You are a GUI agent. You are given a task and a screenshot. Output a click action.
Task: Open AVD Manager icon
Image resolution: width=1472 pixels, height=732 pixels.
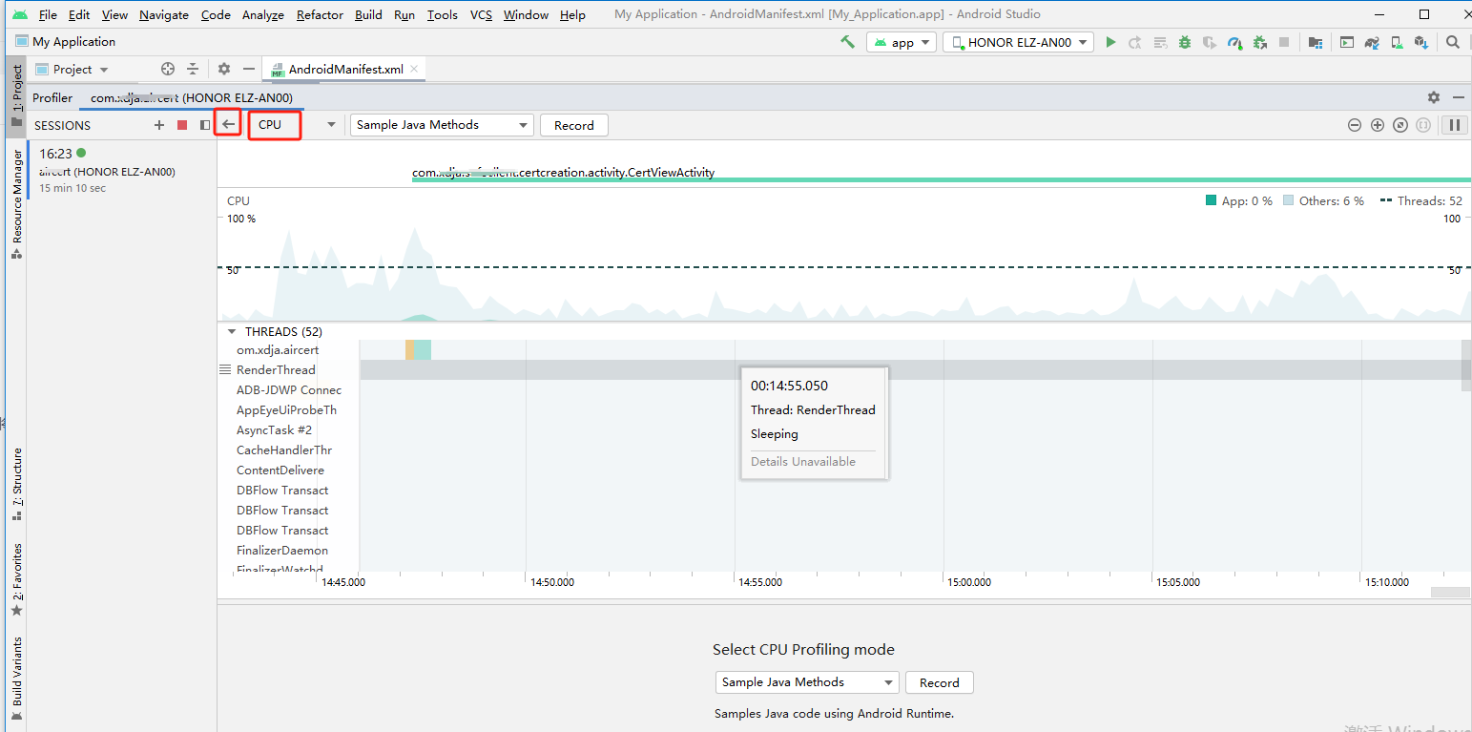point(1397,42)
